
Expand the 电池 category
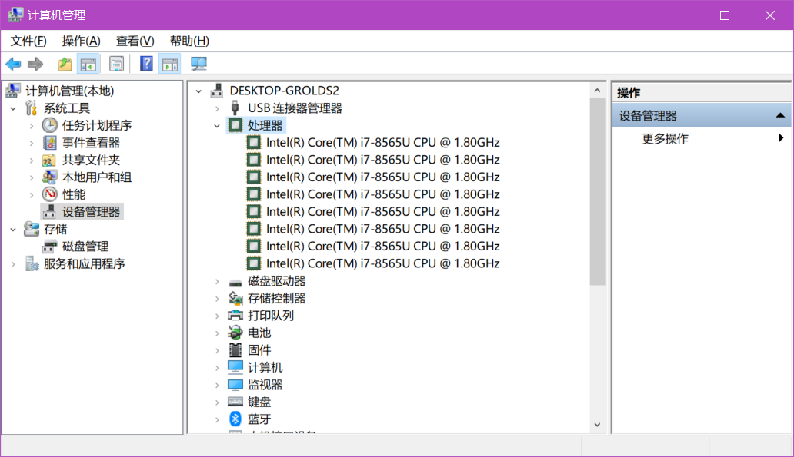[x=217, y=333]
